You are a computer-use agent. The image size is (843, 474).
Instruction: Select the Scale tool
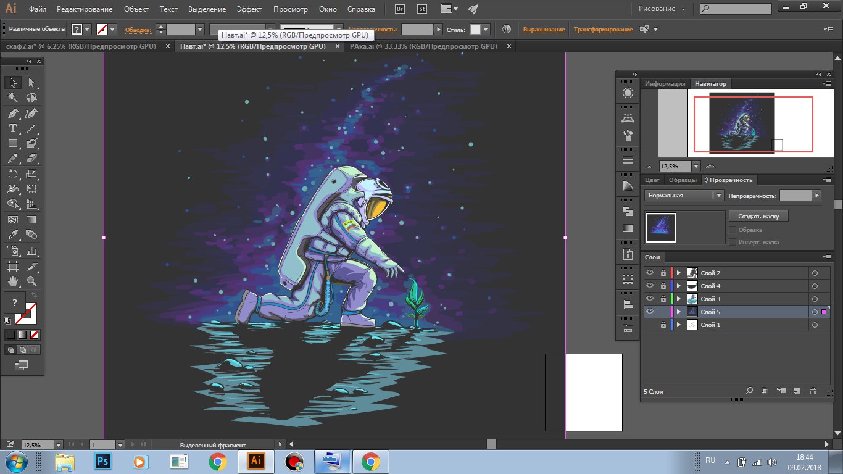tap(31, 174)
